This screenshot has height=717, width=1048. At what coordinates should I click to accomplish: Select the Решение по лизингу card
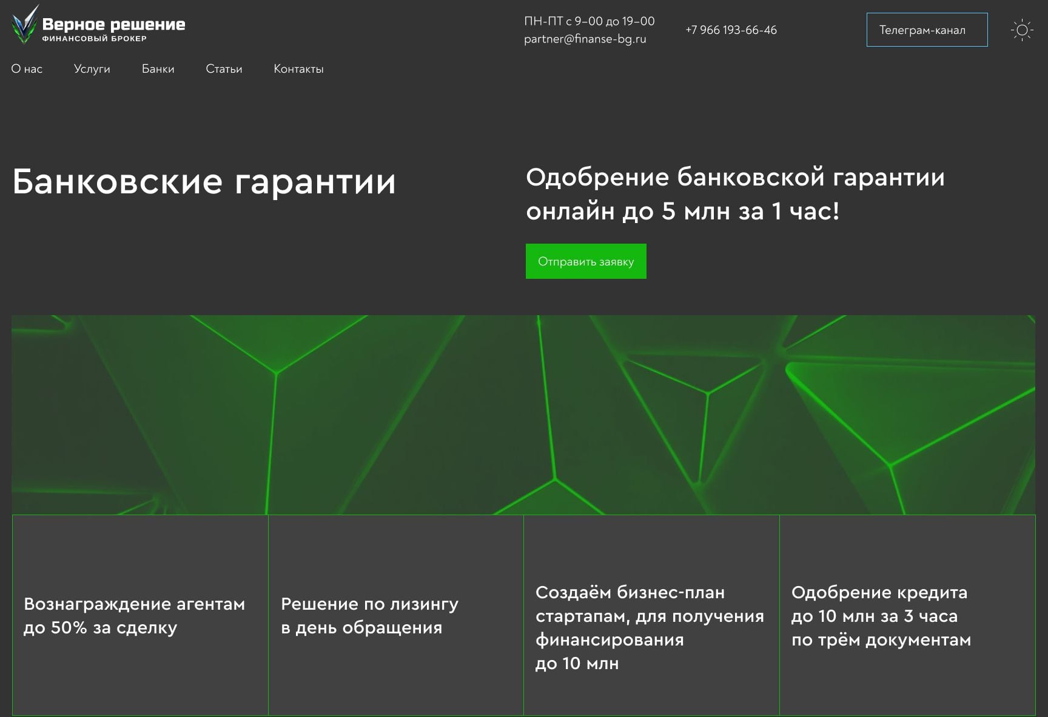tap(395, 615)
